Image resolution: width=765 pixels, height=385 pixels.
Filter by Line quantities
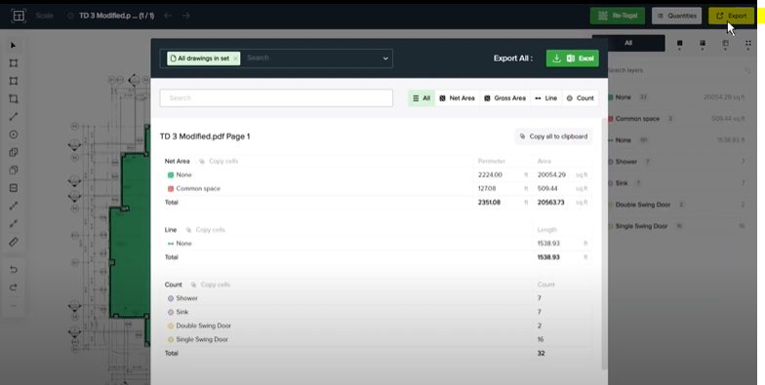click(x=545, y=97)
